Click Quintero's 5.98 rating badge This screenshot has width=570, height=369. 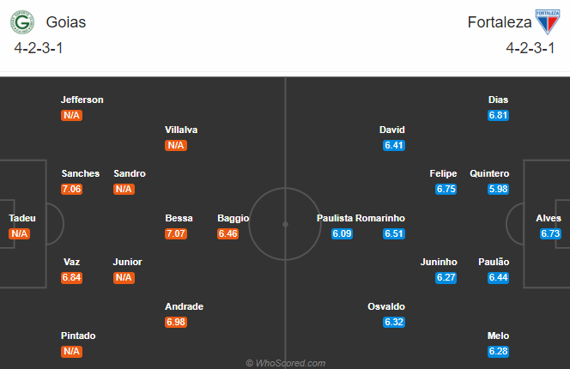coord(498,189)
